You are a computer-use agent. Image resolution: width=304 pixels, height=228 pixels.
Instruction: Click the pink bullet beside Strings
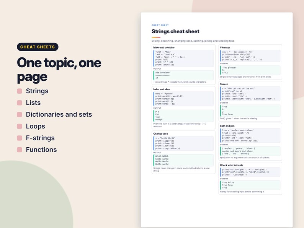tap(20, 91)
